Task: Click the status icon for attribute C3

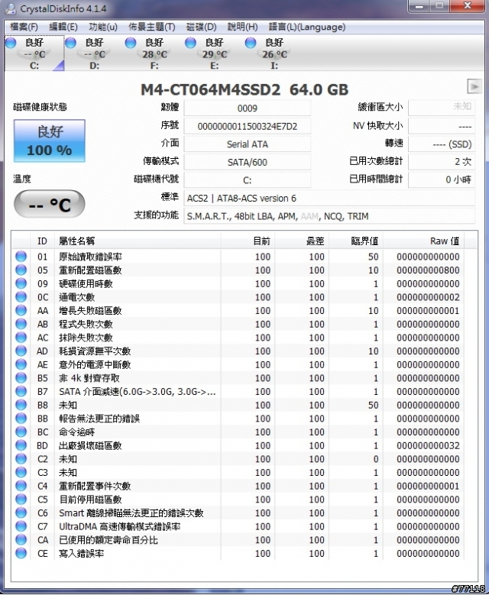Action: tap(21, 472)
